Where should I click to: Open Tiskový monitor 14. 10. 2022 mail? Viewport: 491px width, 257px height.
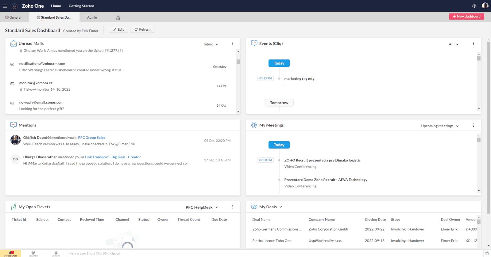click(47, 89)
